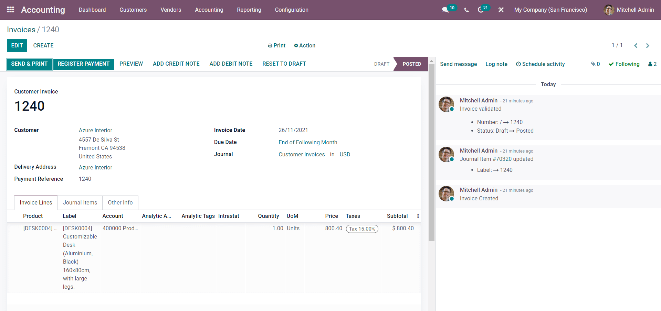Click avatar beside Invoice validated message
661x311 pixels.
446,104
